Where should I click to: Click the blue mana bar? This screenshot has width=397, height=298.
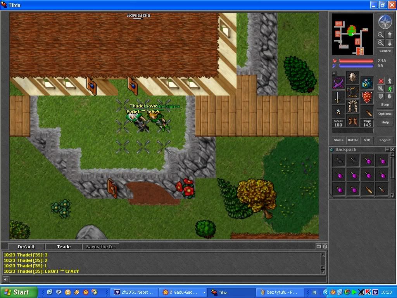(x=356, y=66)
